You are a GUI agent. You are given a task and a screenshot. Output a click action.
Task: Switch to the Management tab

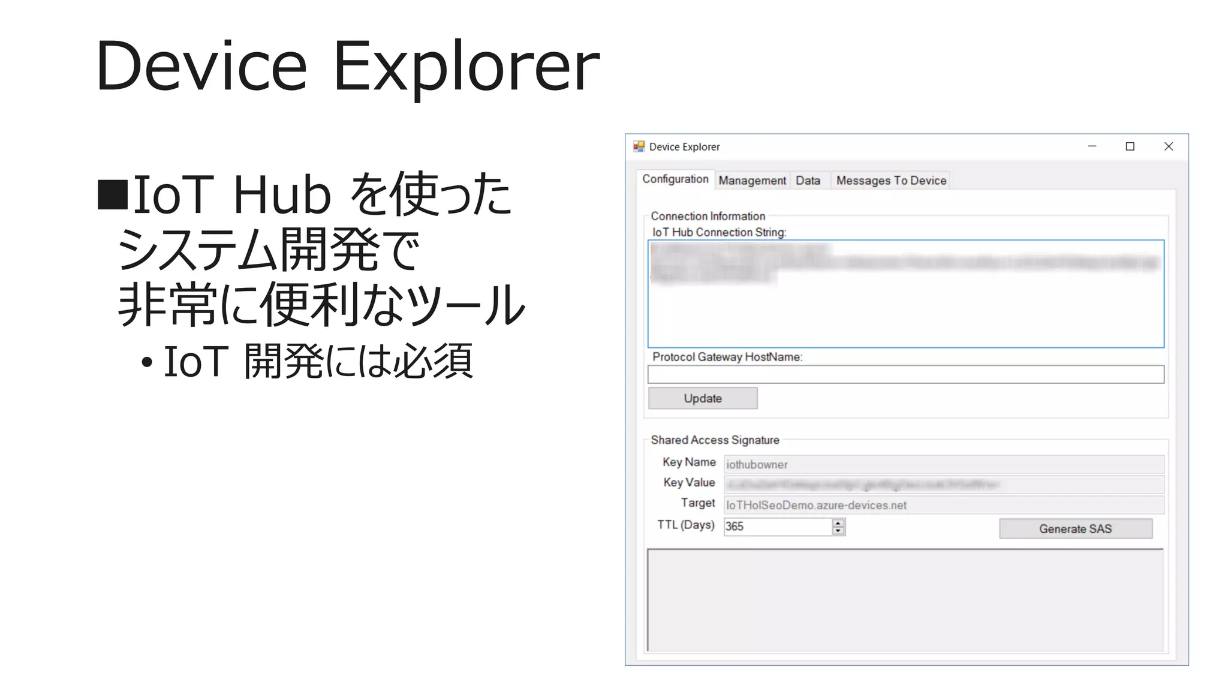(752, 181)
